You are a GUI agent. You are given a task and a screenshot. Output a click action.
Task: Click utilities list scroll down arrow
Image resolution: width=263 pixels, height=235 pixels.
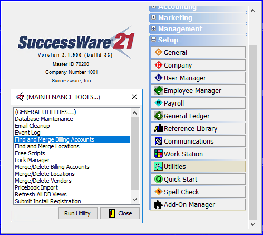point(135,200)
